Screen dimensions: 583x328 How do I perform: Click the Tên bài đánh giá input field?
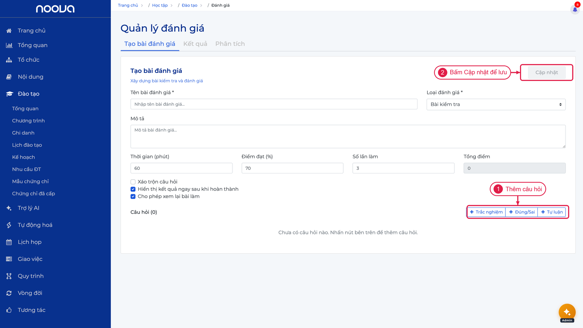274,104
